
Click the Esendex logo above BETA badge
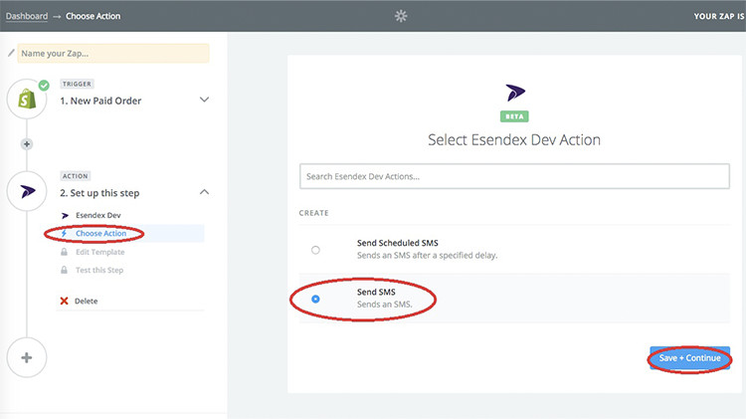pyautogui.click(x=514, y=93)
